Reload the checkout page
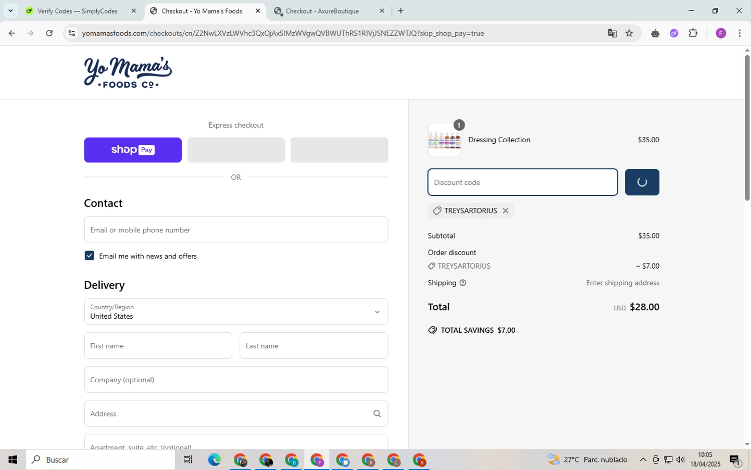 pos(49,34)
